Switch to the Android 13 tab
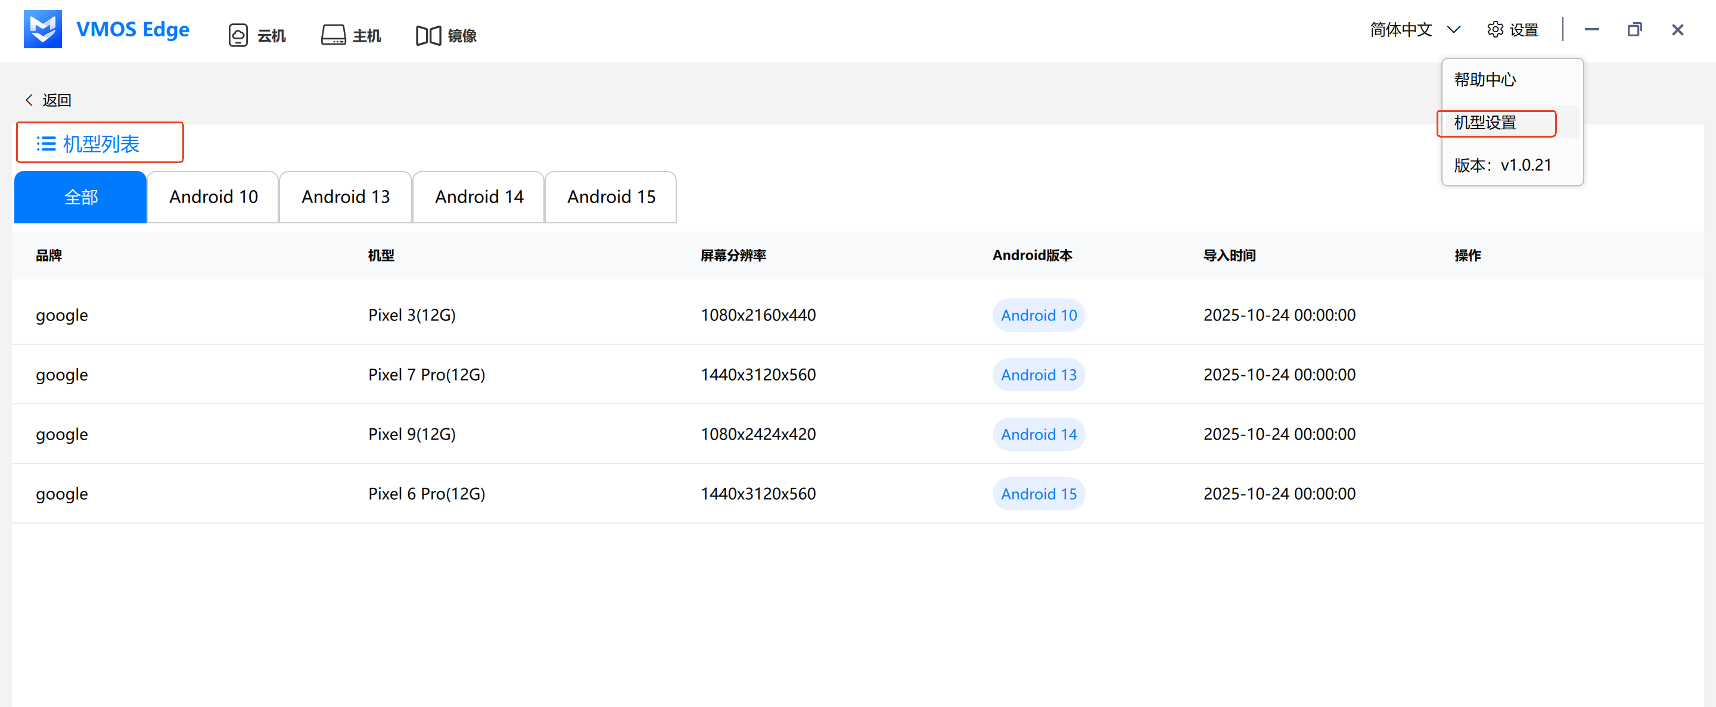1716x707 pixels. 345,197
